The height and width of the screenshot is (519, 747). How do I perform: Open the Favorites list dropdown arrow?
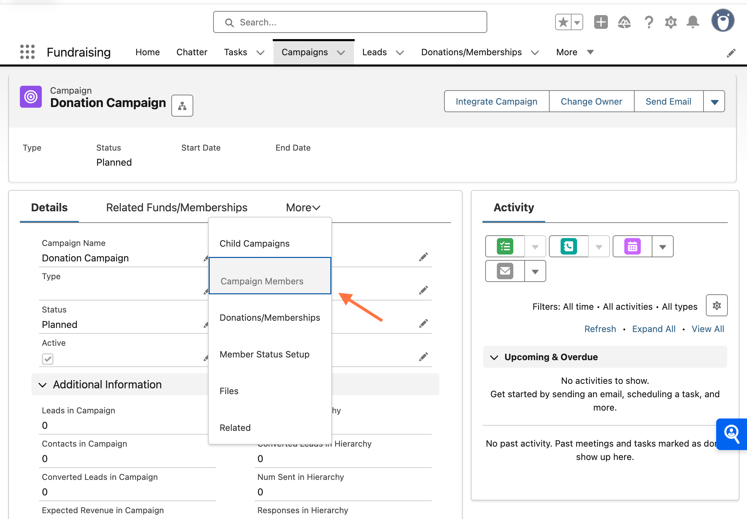[577, 22]
